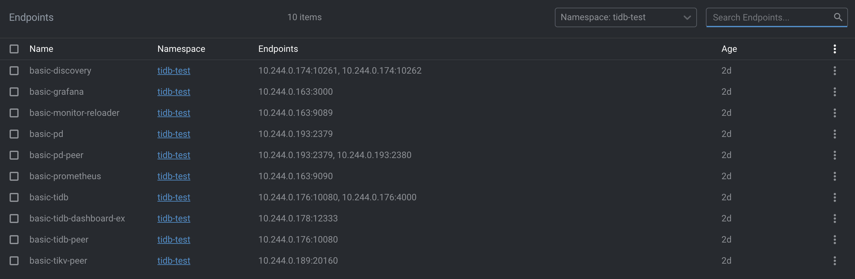Click the search magnifier icon
Screen dimensions: 855x279
point(837,17)
